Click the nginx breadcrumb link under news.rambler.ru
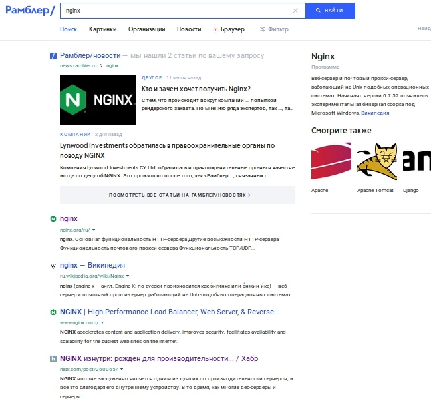The height and width of the screenshot is (401, 431). point(112,65)
